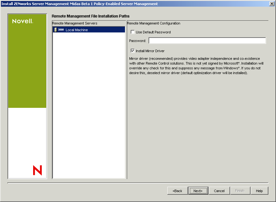This screenshot has width=276, height=202.
Task: Click the disabled Finish button
Action: pyautogui.click(x=240, y=191)
